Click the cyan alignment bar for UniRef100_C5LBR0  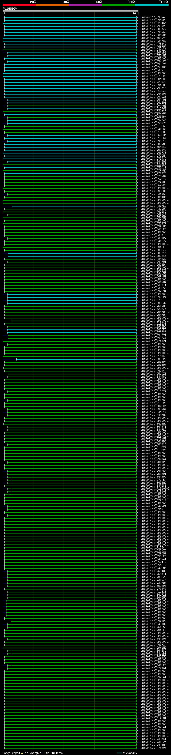pyautogui.click(x=77, y=359)
